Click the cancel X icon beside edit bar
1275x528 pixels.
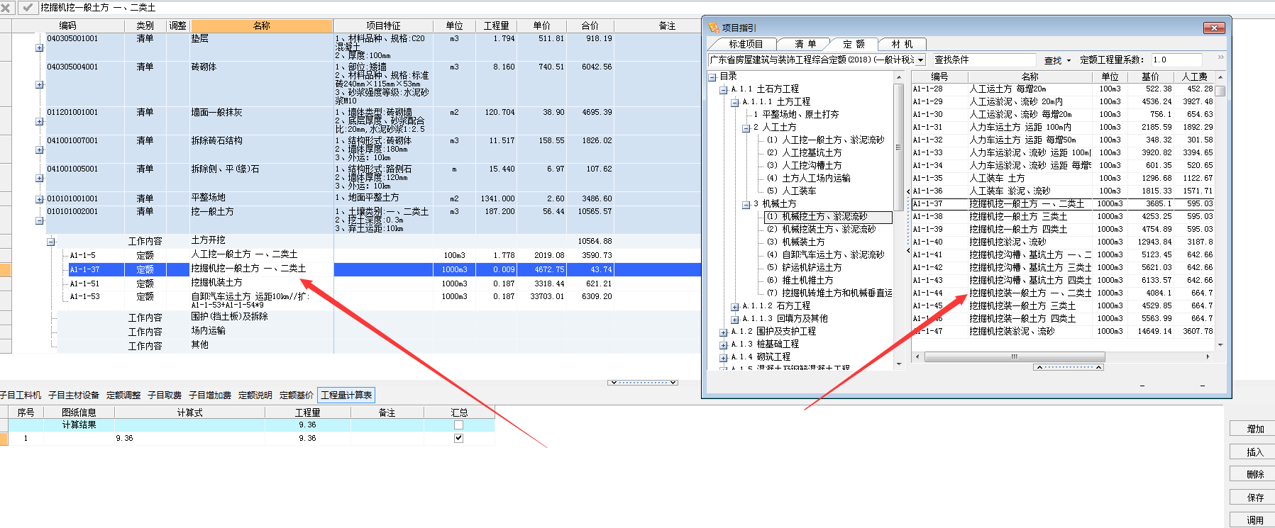pos(7,7)
